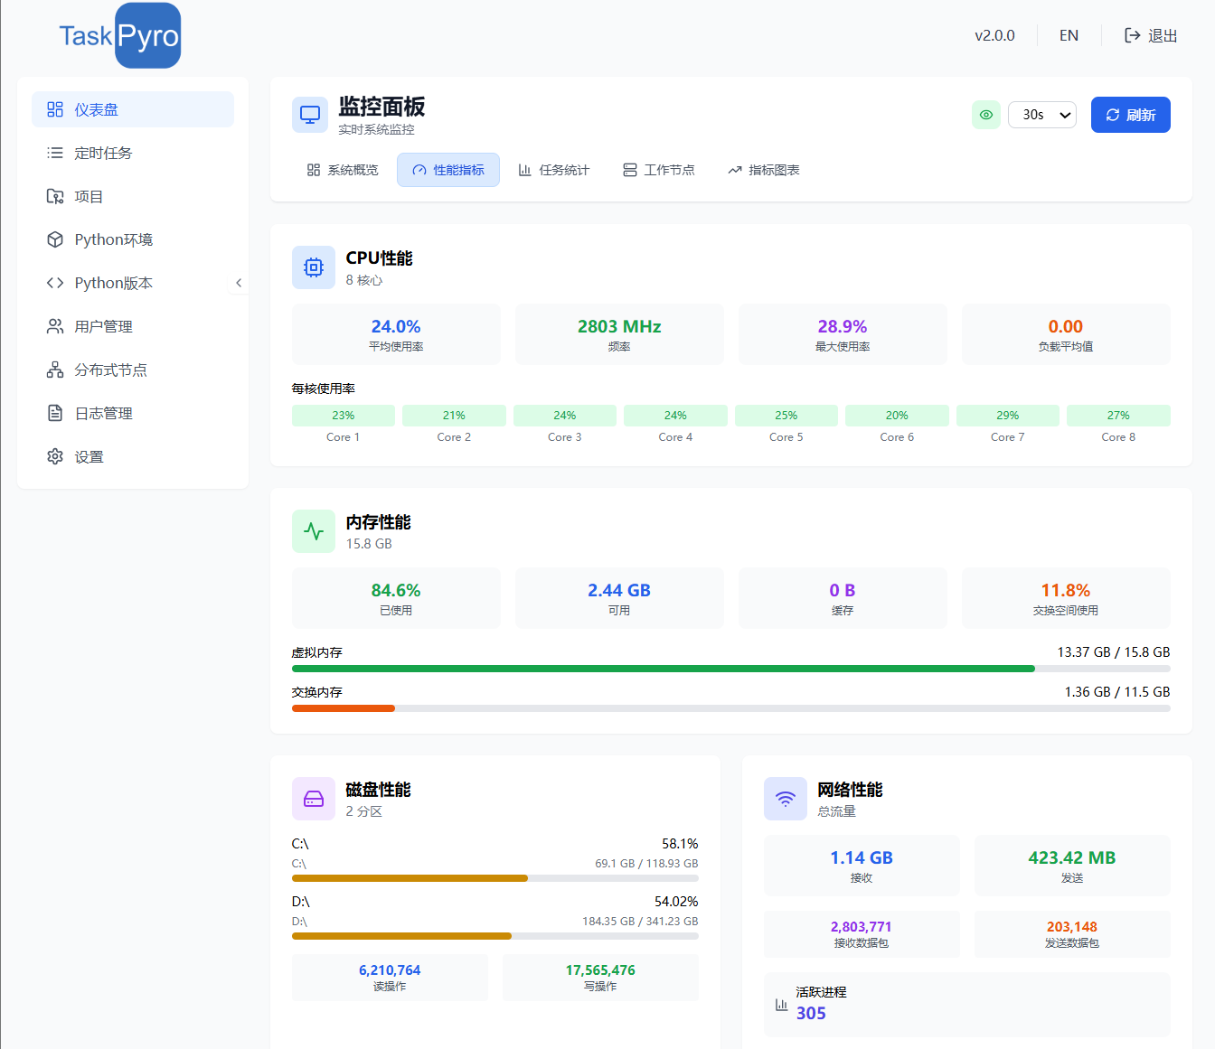Go to 项目 in the sidebar
The width and height of the screenshot is (1215, 1049).
coord(133,196)
